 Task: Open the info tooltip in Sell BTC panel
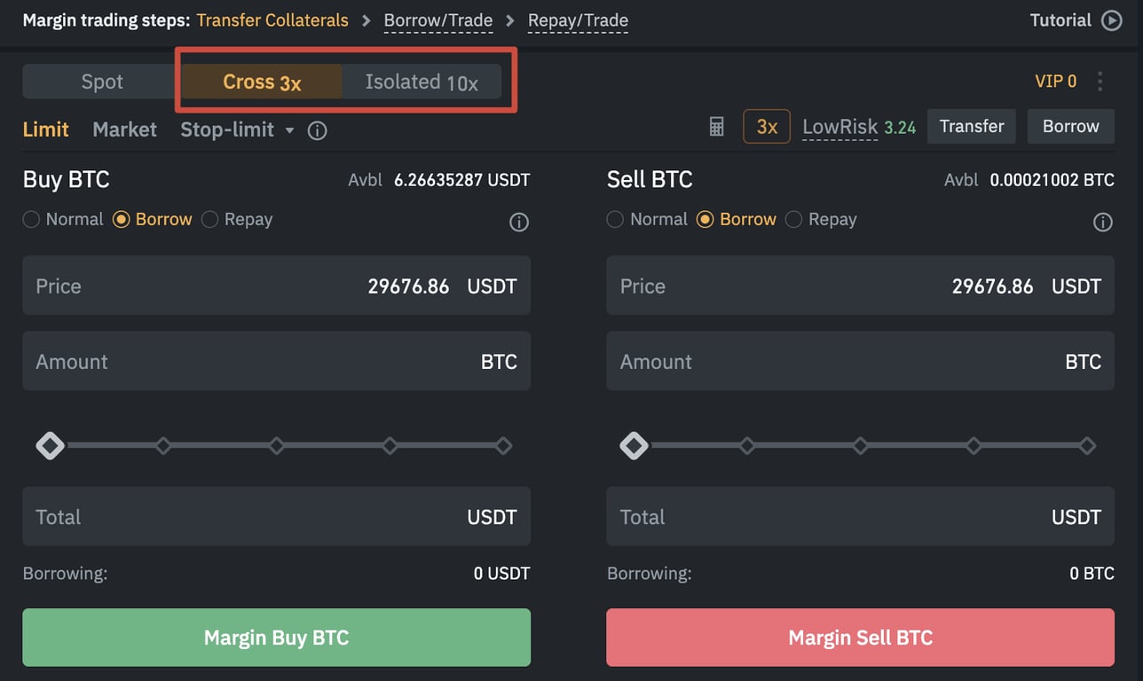[1103, 222]
